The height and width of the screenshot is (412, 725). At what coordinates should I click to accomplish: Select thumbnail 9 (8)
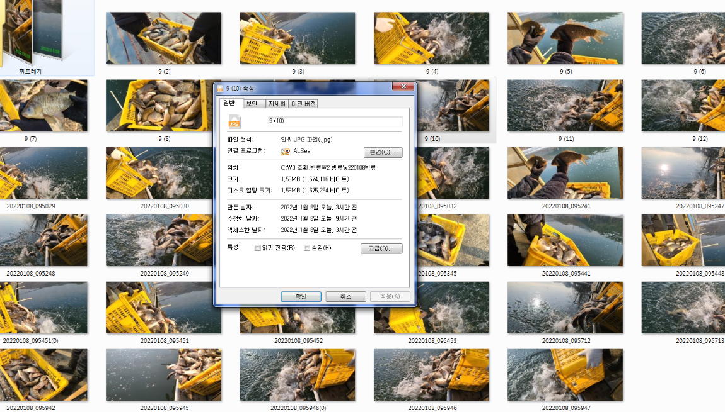click(159, 106)
